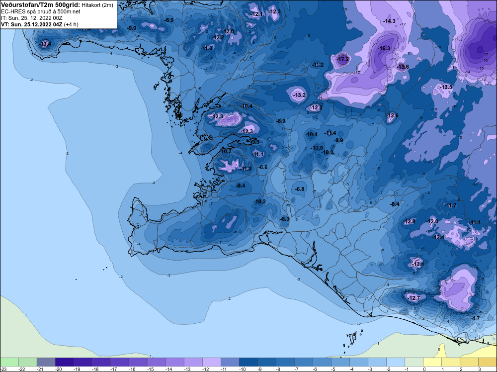Click the -8.4 temperature label

pyautogui.click(x=395, y=204)
